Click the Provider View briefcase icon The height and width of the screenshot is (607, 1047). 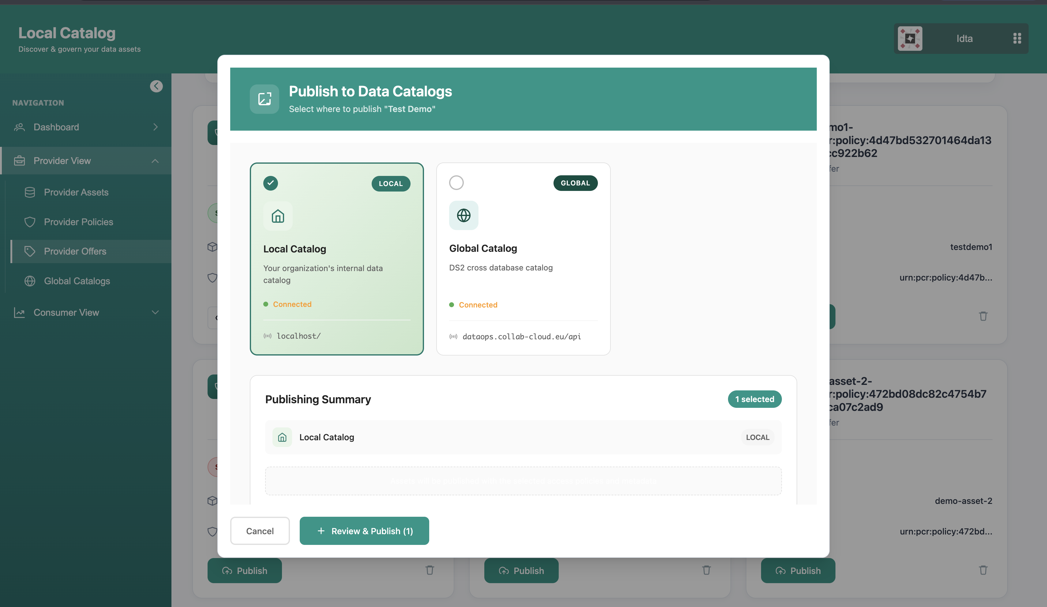pyautogui.click(x=20, y=161)
